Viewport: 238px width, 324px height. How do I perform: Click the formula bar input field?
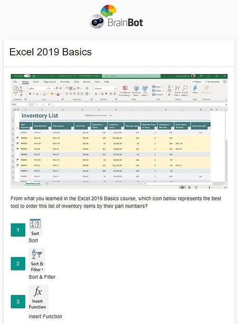pyautogui.click(x=139, y=105)
